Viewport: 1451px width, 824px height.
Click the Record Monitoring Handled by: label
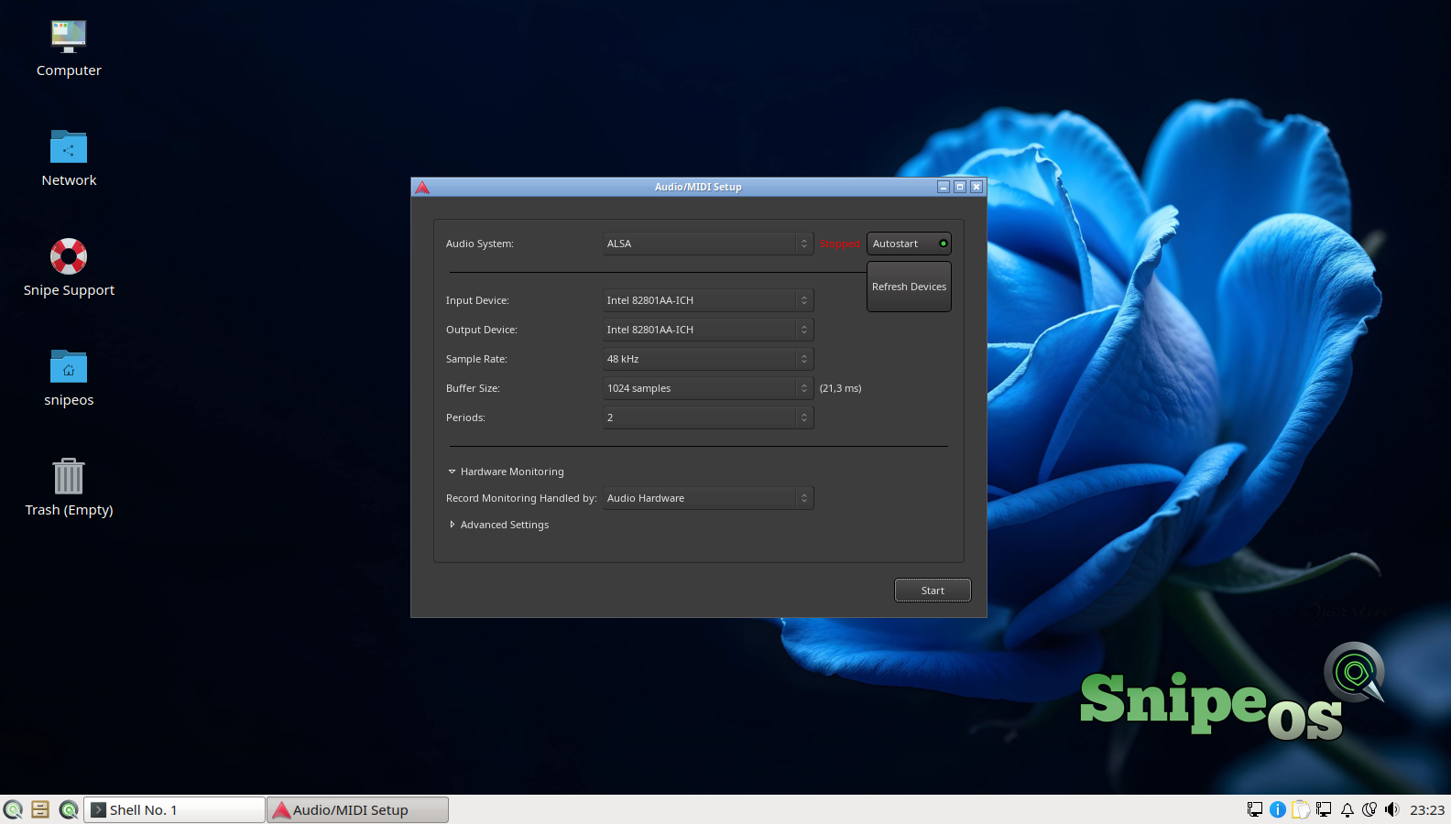click(521, 498)
